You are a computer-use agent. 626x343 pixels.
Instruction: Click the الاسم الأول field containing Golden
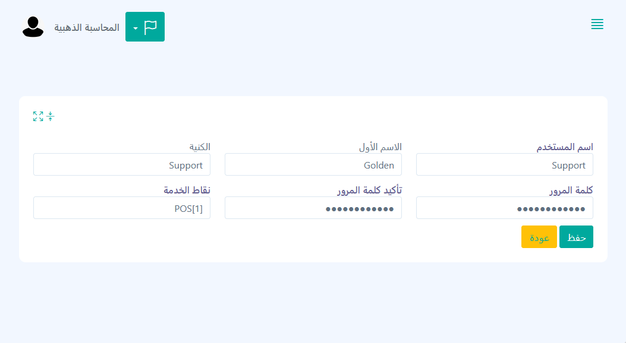[x=313, y=165]
